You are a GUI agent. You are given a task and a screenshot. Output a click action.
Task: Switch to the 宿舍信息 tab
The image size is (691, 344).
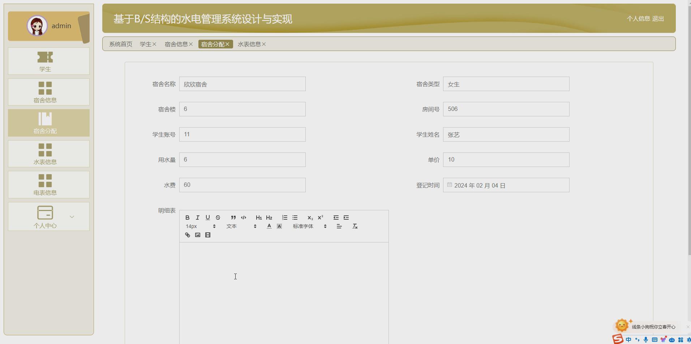(176, 44)
